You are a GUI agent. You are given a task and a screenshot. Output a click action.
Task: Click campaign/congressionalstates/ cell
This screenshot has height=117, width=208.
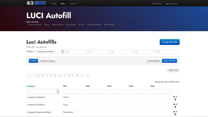39,112
